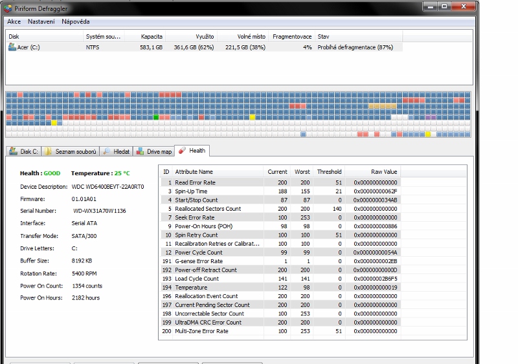Select the Spin Retry Count row

point(280,235)
